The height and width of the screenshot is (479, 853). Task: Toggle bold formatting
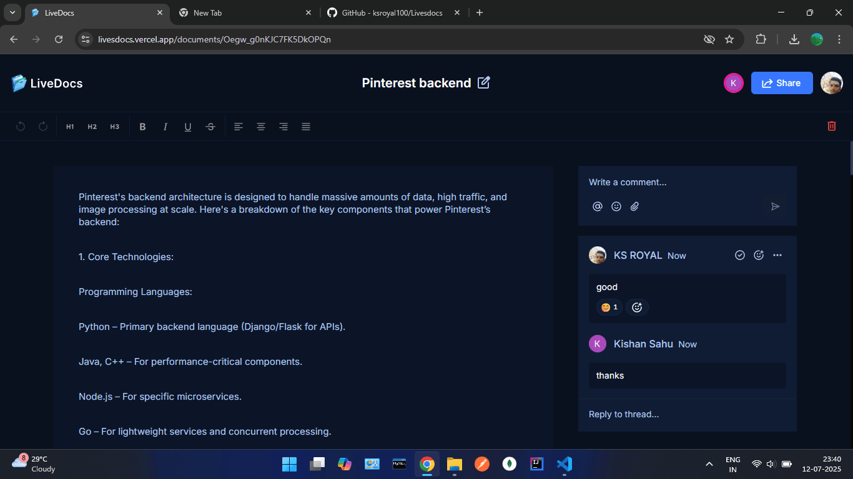[x=142, y=127]
